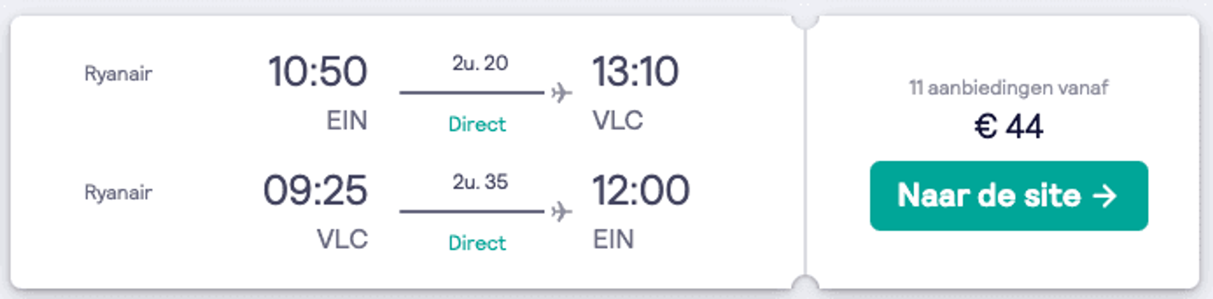Screen dimensions: 1213x299
Task: Click the VLC return departure airport code
Action: click(x=342, y=239)
